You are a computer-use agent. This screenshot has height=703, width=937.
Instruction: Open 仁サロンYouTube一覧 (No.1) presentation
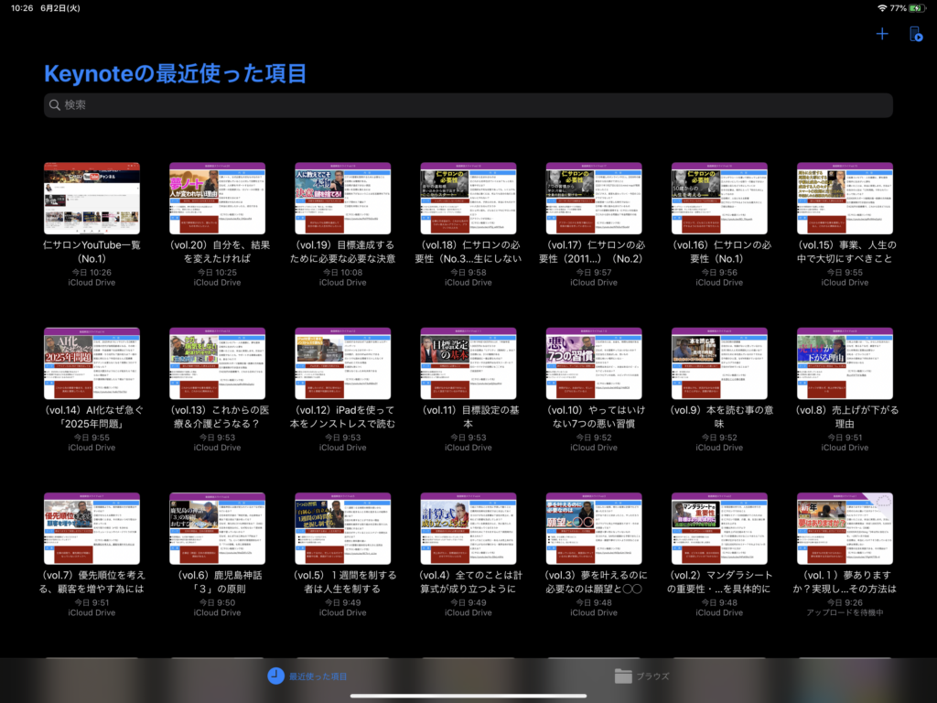(x=92, y=199)
